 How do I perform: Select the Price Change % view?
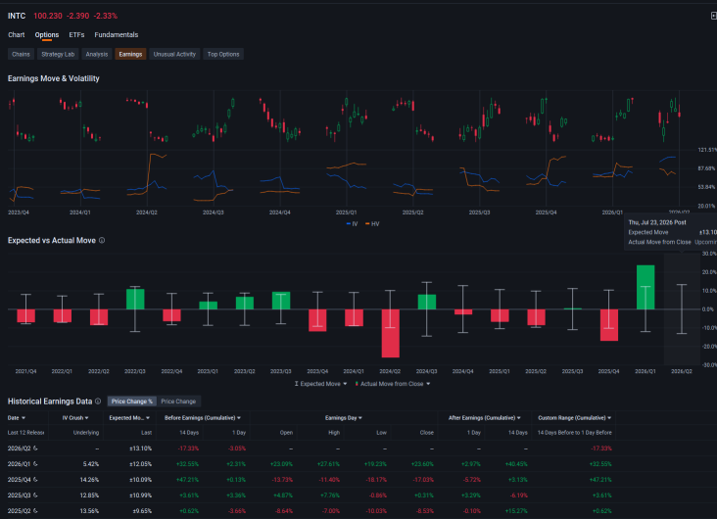[132, 401]
